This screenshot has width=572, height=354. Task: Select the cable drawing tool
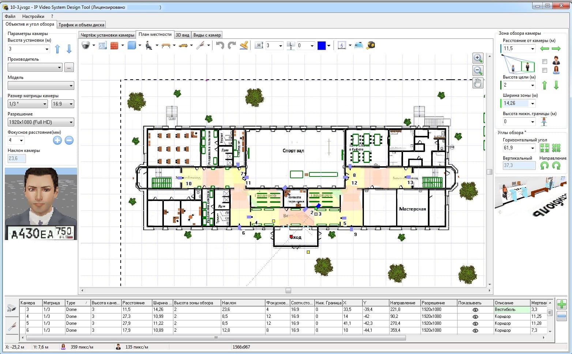[x=200, y=45]
